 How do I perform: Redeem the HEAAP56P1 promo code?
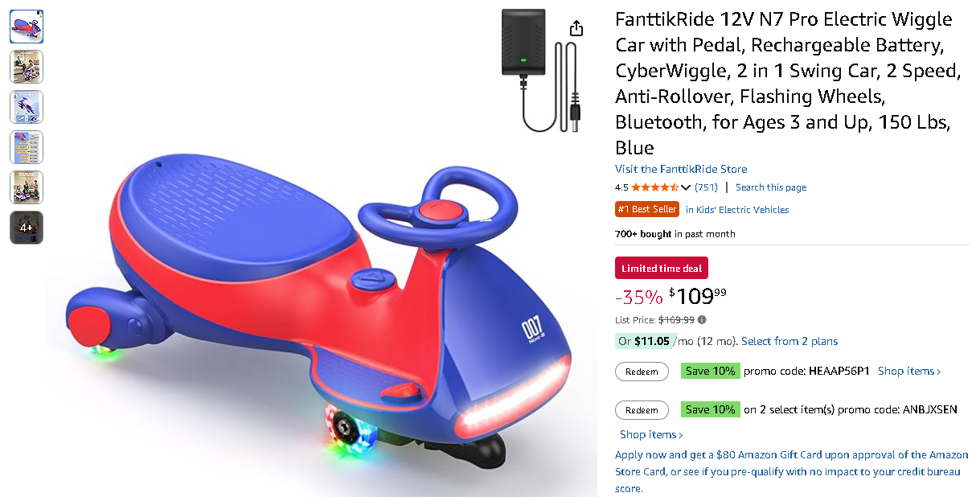642,372
